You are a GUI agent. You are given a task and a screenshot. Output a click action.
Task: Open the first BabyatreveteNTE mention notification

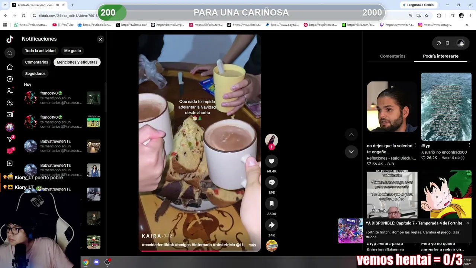click(62, 146)
